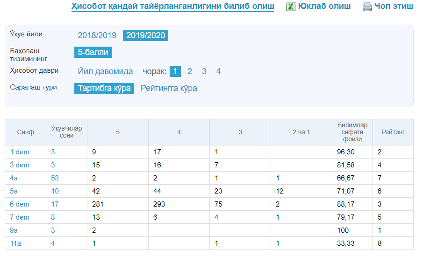Viewport: 423px width, 256px height.
Task: Click the Excel download icon
Action: pos(290,7)
